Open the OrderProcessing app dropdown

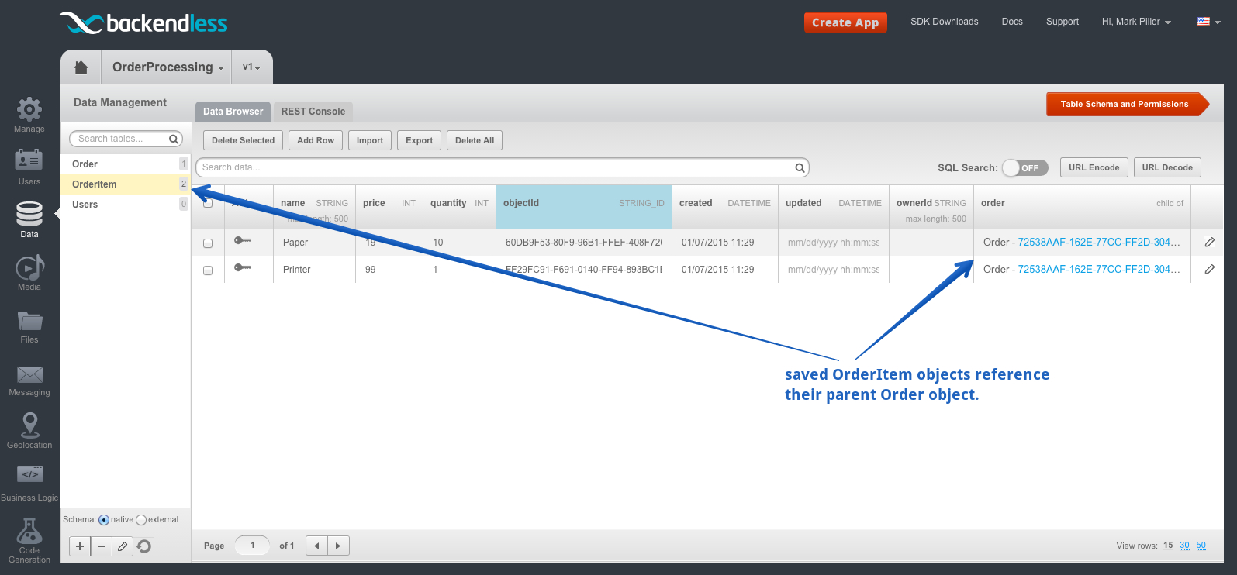(168, 67)
